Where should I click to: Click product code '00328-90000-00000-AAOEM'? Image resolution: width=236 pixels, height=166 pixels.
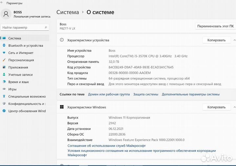pyautogui.click(x=129, y=73)
